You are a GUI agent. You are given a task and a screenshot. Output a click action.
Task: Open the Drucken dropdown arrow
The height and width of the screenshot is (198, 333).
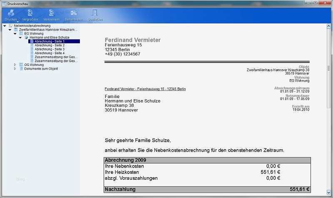(x=17, y=22)
